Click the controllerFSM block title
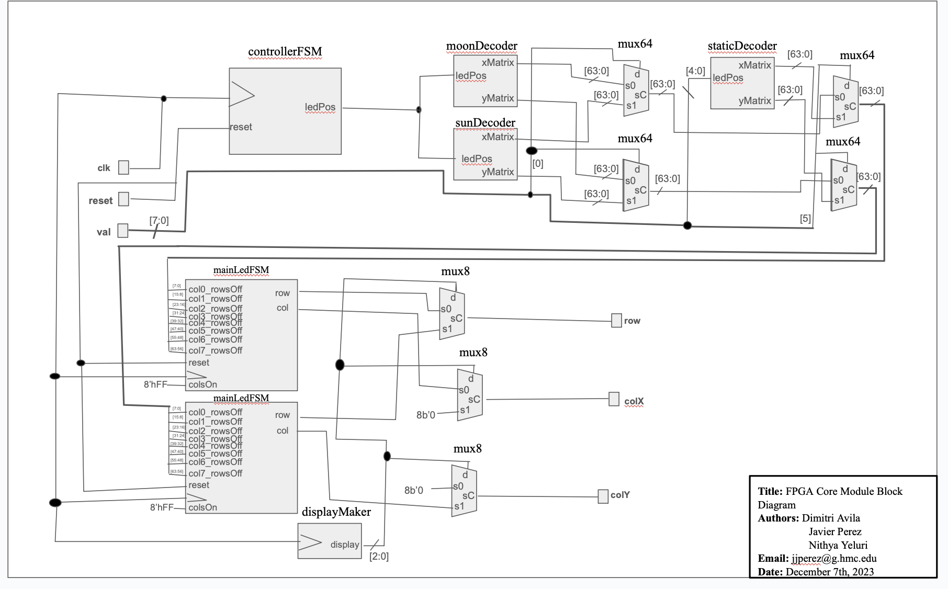Screen dimensions: 948x589 point(285,52)
